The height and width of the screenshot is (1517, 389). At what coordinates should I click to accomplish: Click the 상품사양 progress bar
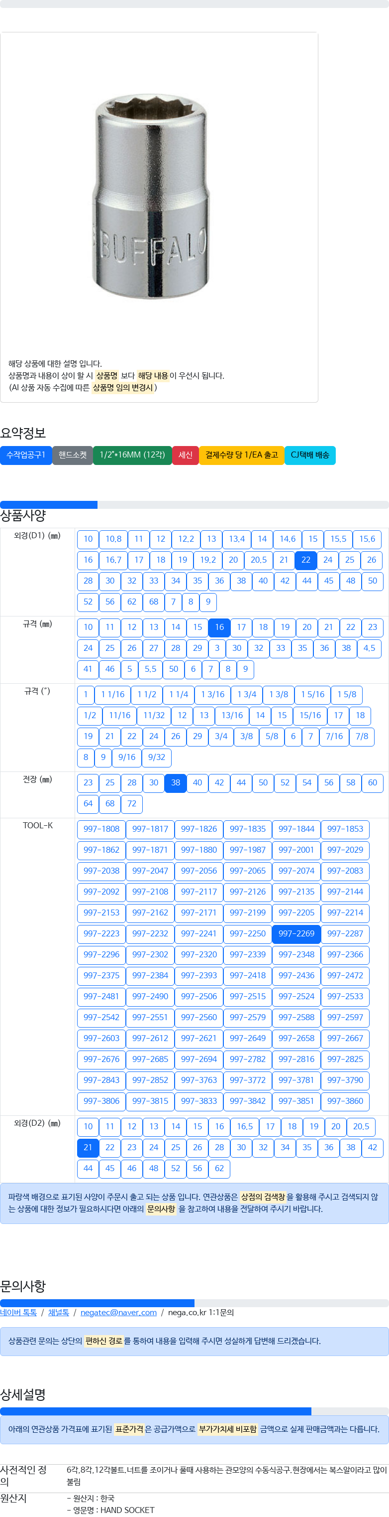tap(194, 505)
